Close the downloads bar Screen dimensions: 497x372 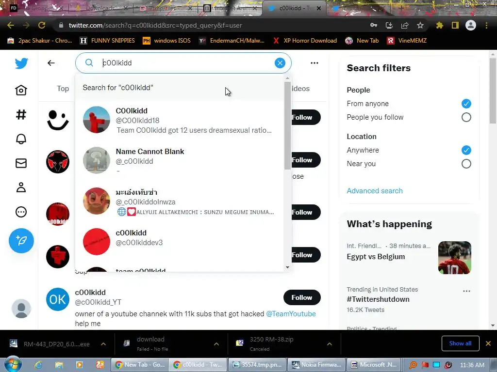488,343
